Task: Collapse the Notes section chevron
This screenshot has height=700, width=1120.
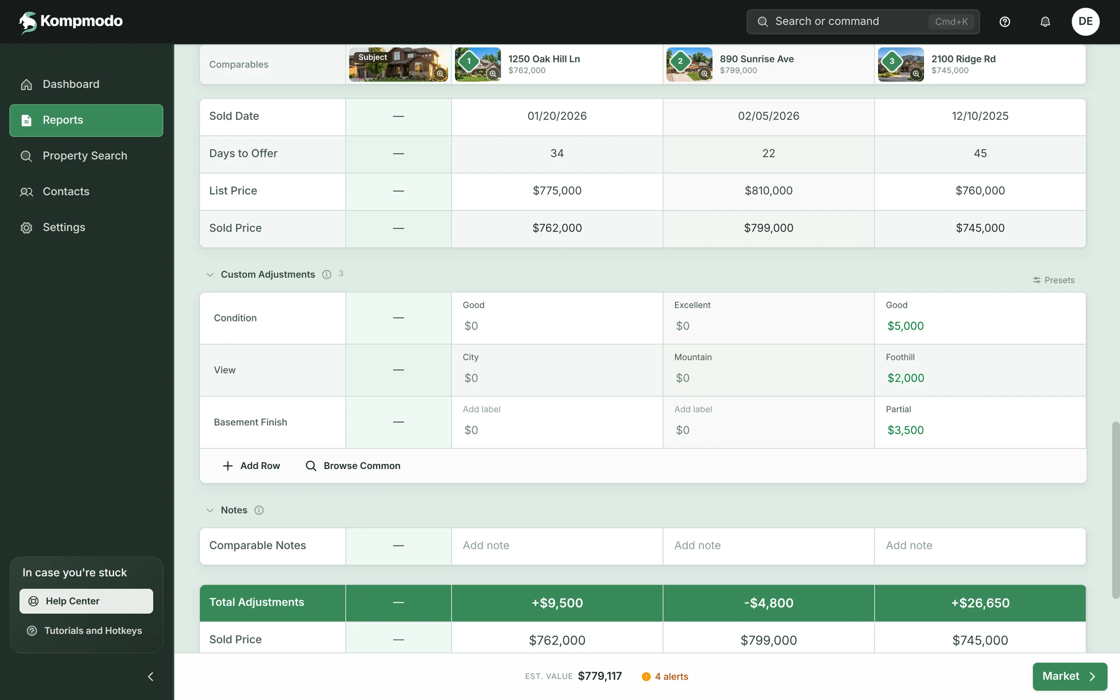Action: (x=210, y=511)
